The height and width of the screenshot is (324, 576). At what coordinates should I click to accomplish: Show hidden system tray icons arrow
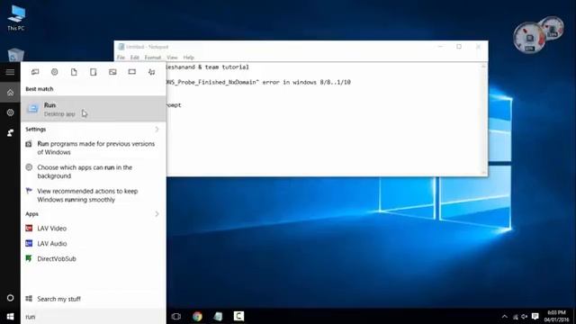point(504,317)
